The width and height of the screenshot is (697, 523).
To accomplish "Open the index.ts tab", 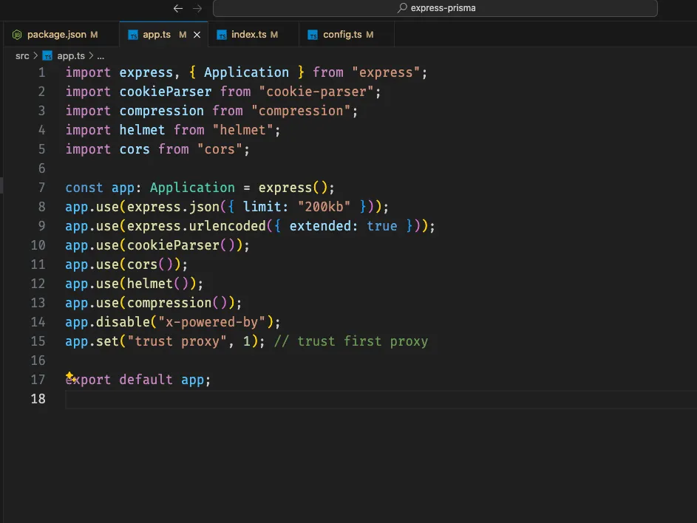I will (x=254, y=34).
